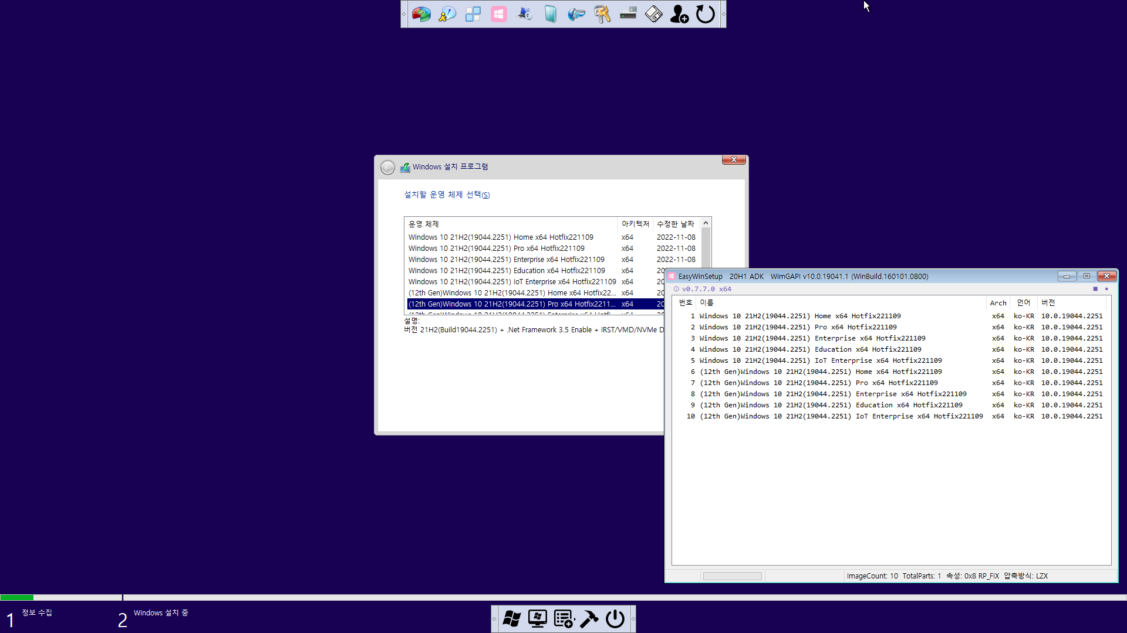Click the 설치할 운영 체제 선택(S) label

tap(447, 195)
